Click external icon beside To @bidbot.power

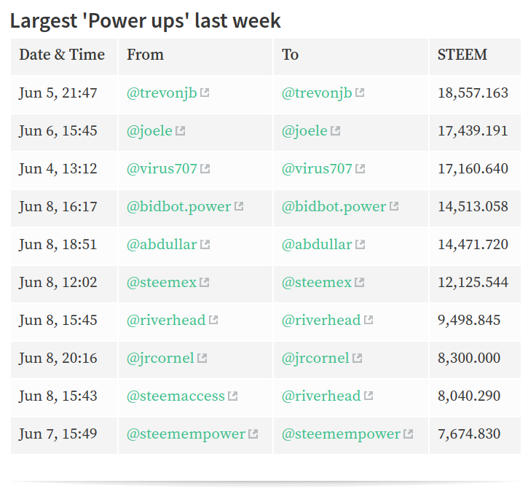(x=394, y=206)
